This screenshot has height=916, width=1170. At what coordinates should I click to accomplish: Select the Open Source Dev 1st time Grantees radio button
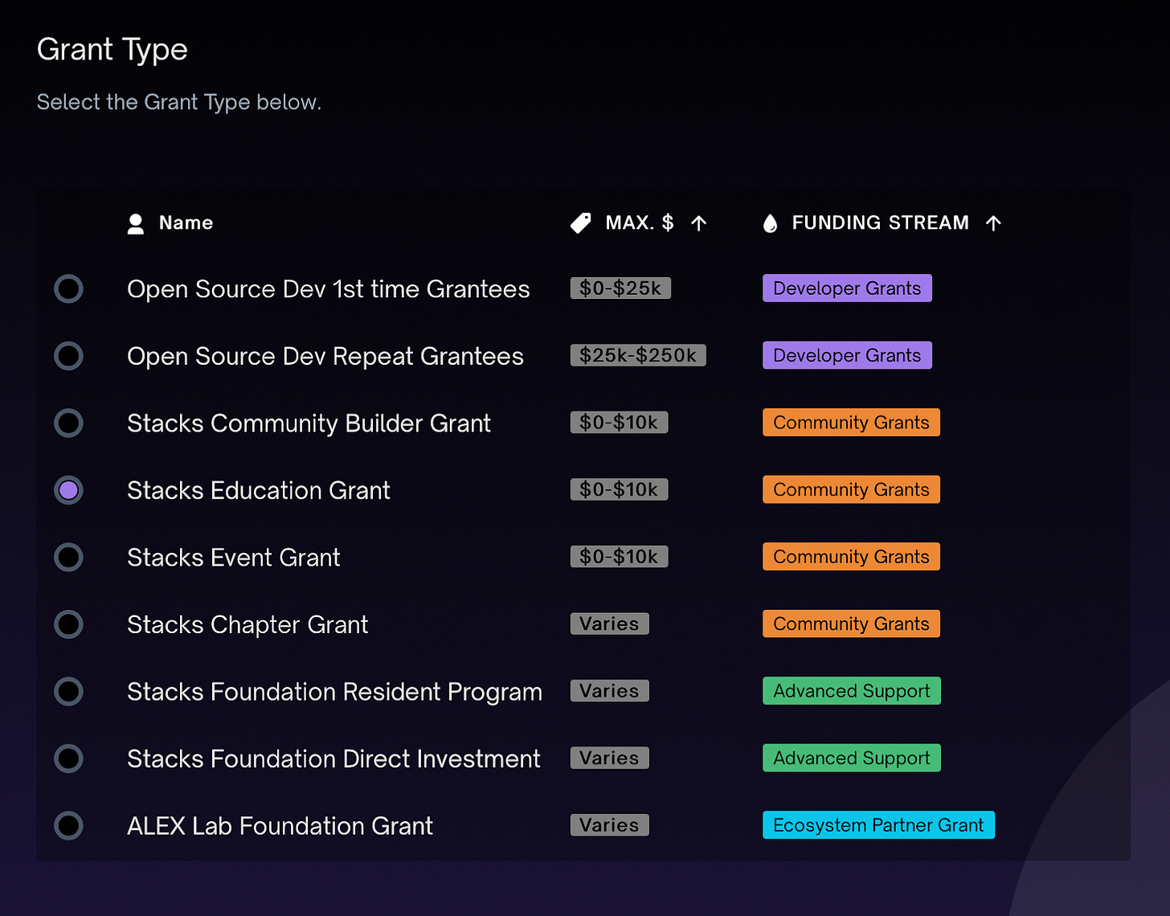[x=68, y=288]
